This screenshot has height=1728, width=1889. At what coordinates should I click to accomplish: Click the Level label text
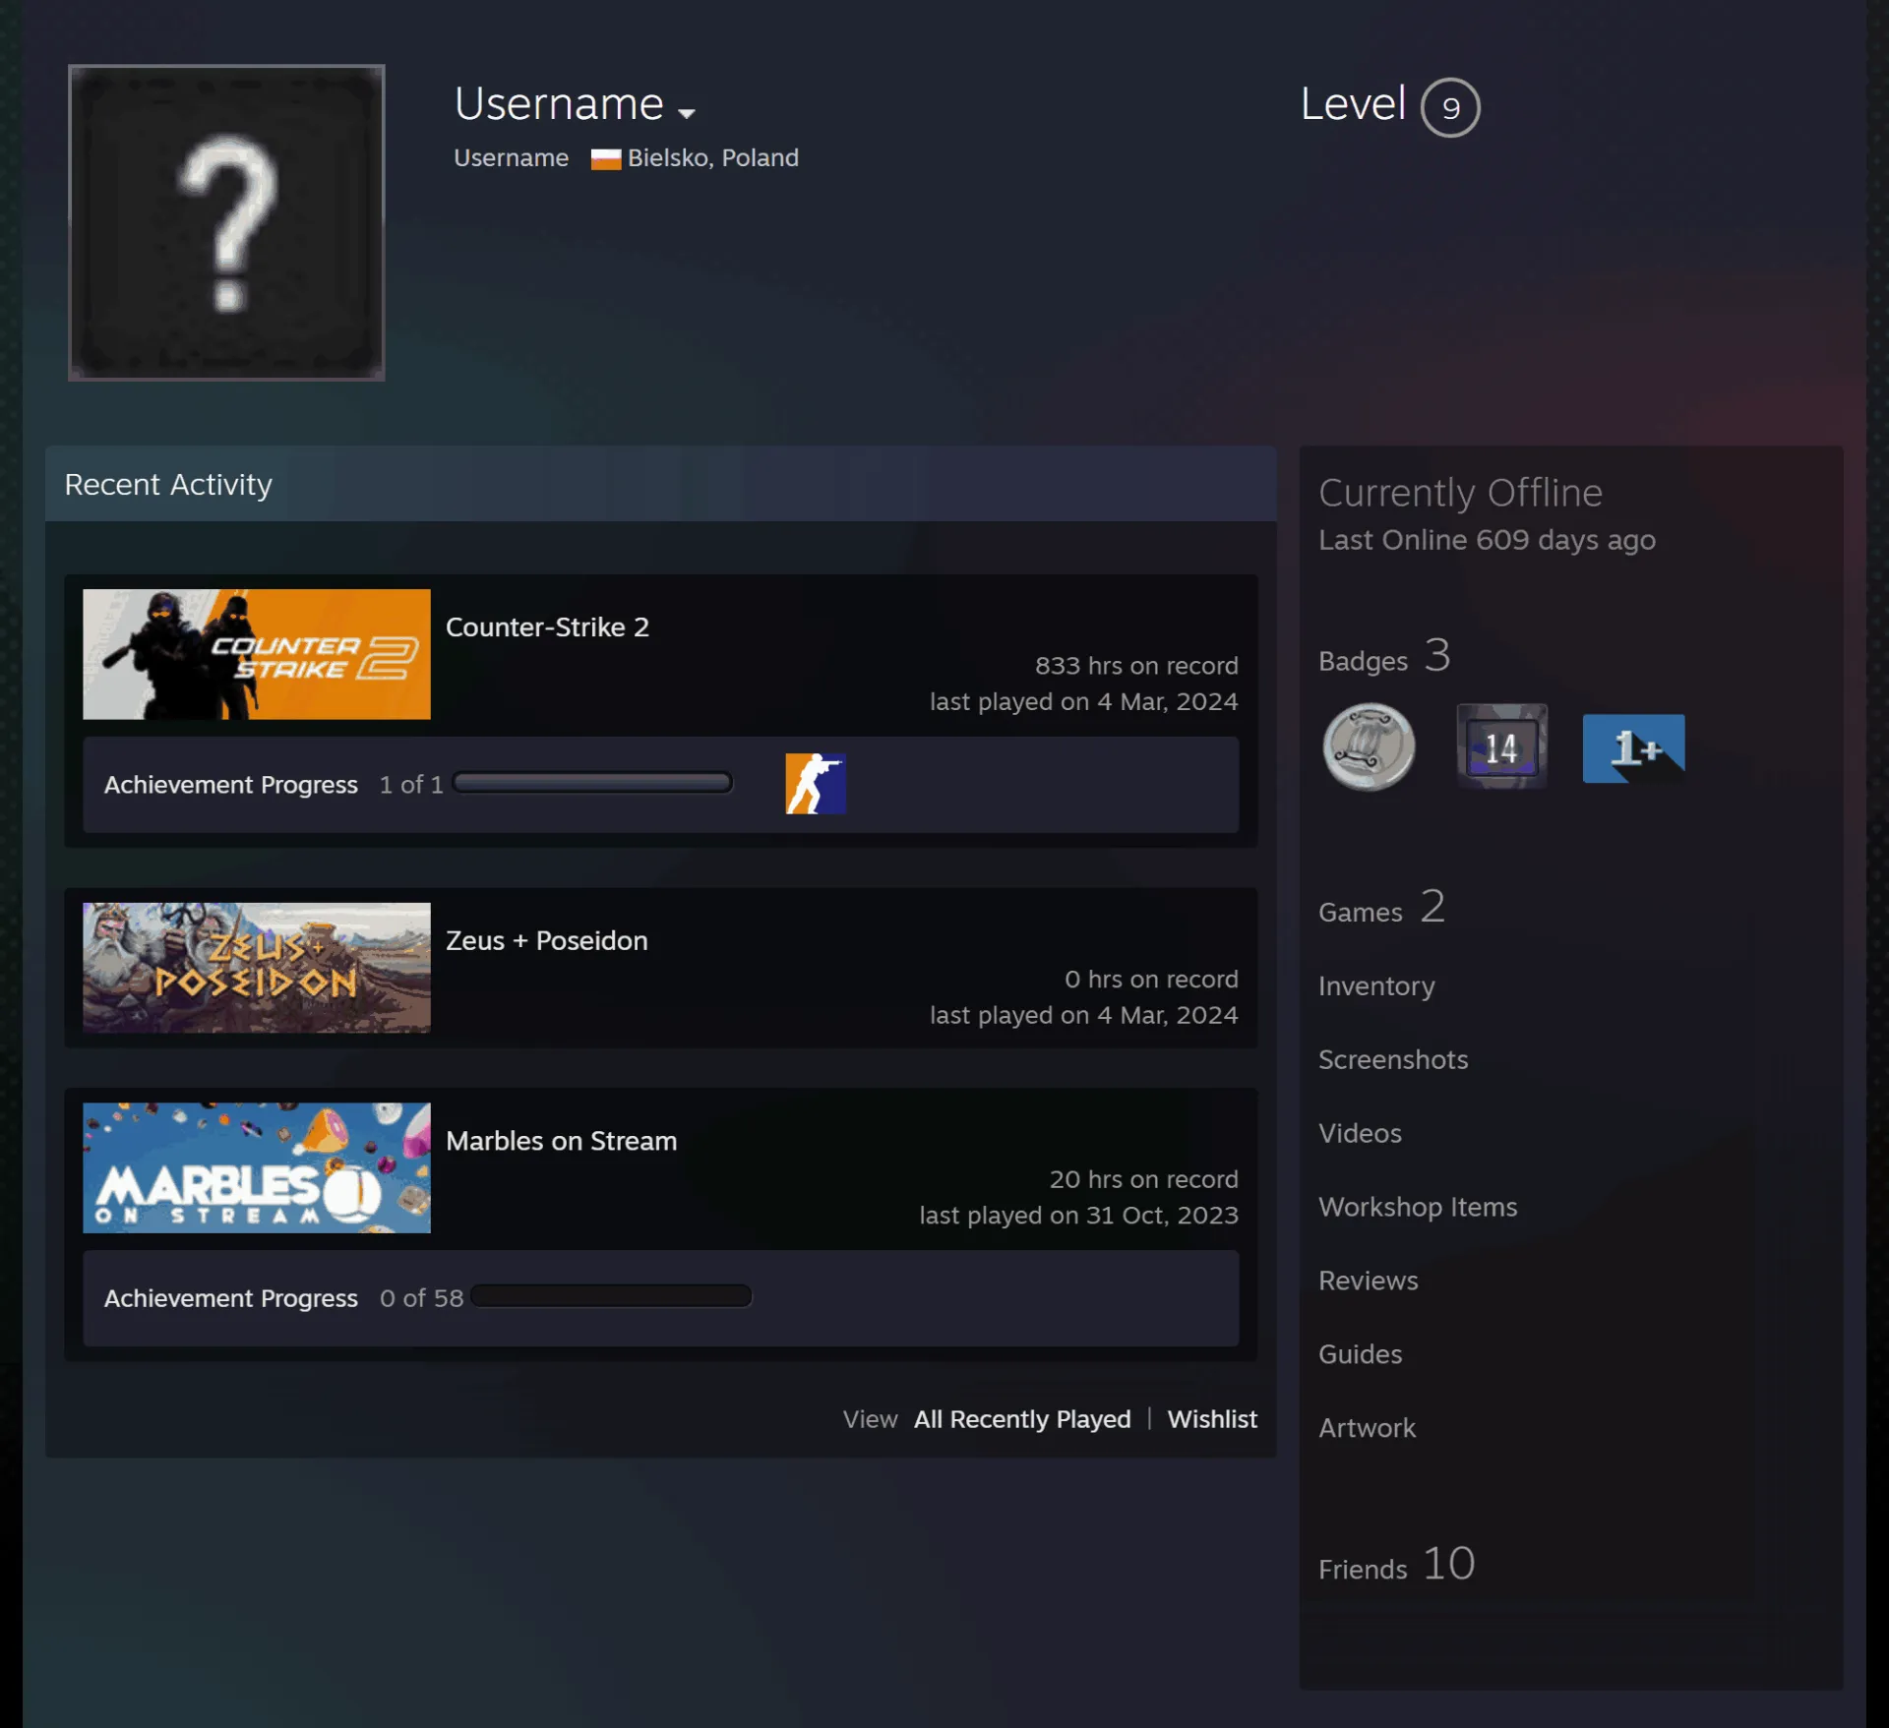point(1353,103)
